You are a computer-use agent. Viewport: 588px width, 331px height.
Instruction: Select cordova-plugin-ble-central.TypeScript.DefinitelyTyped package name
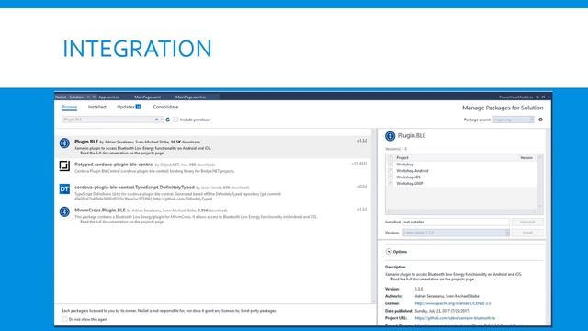(134, 188)
